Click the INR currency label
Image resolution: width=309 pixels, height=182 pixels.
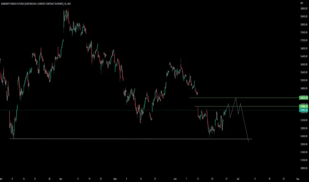pos(302,3)
